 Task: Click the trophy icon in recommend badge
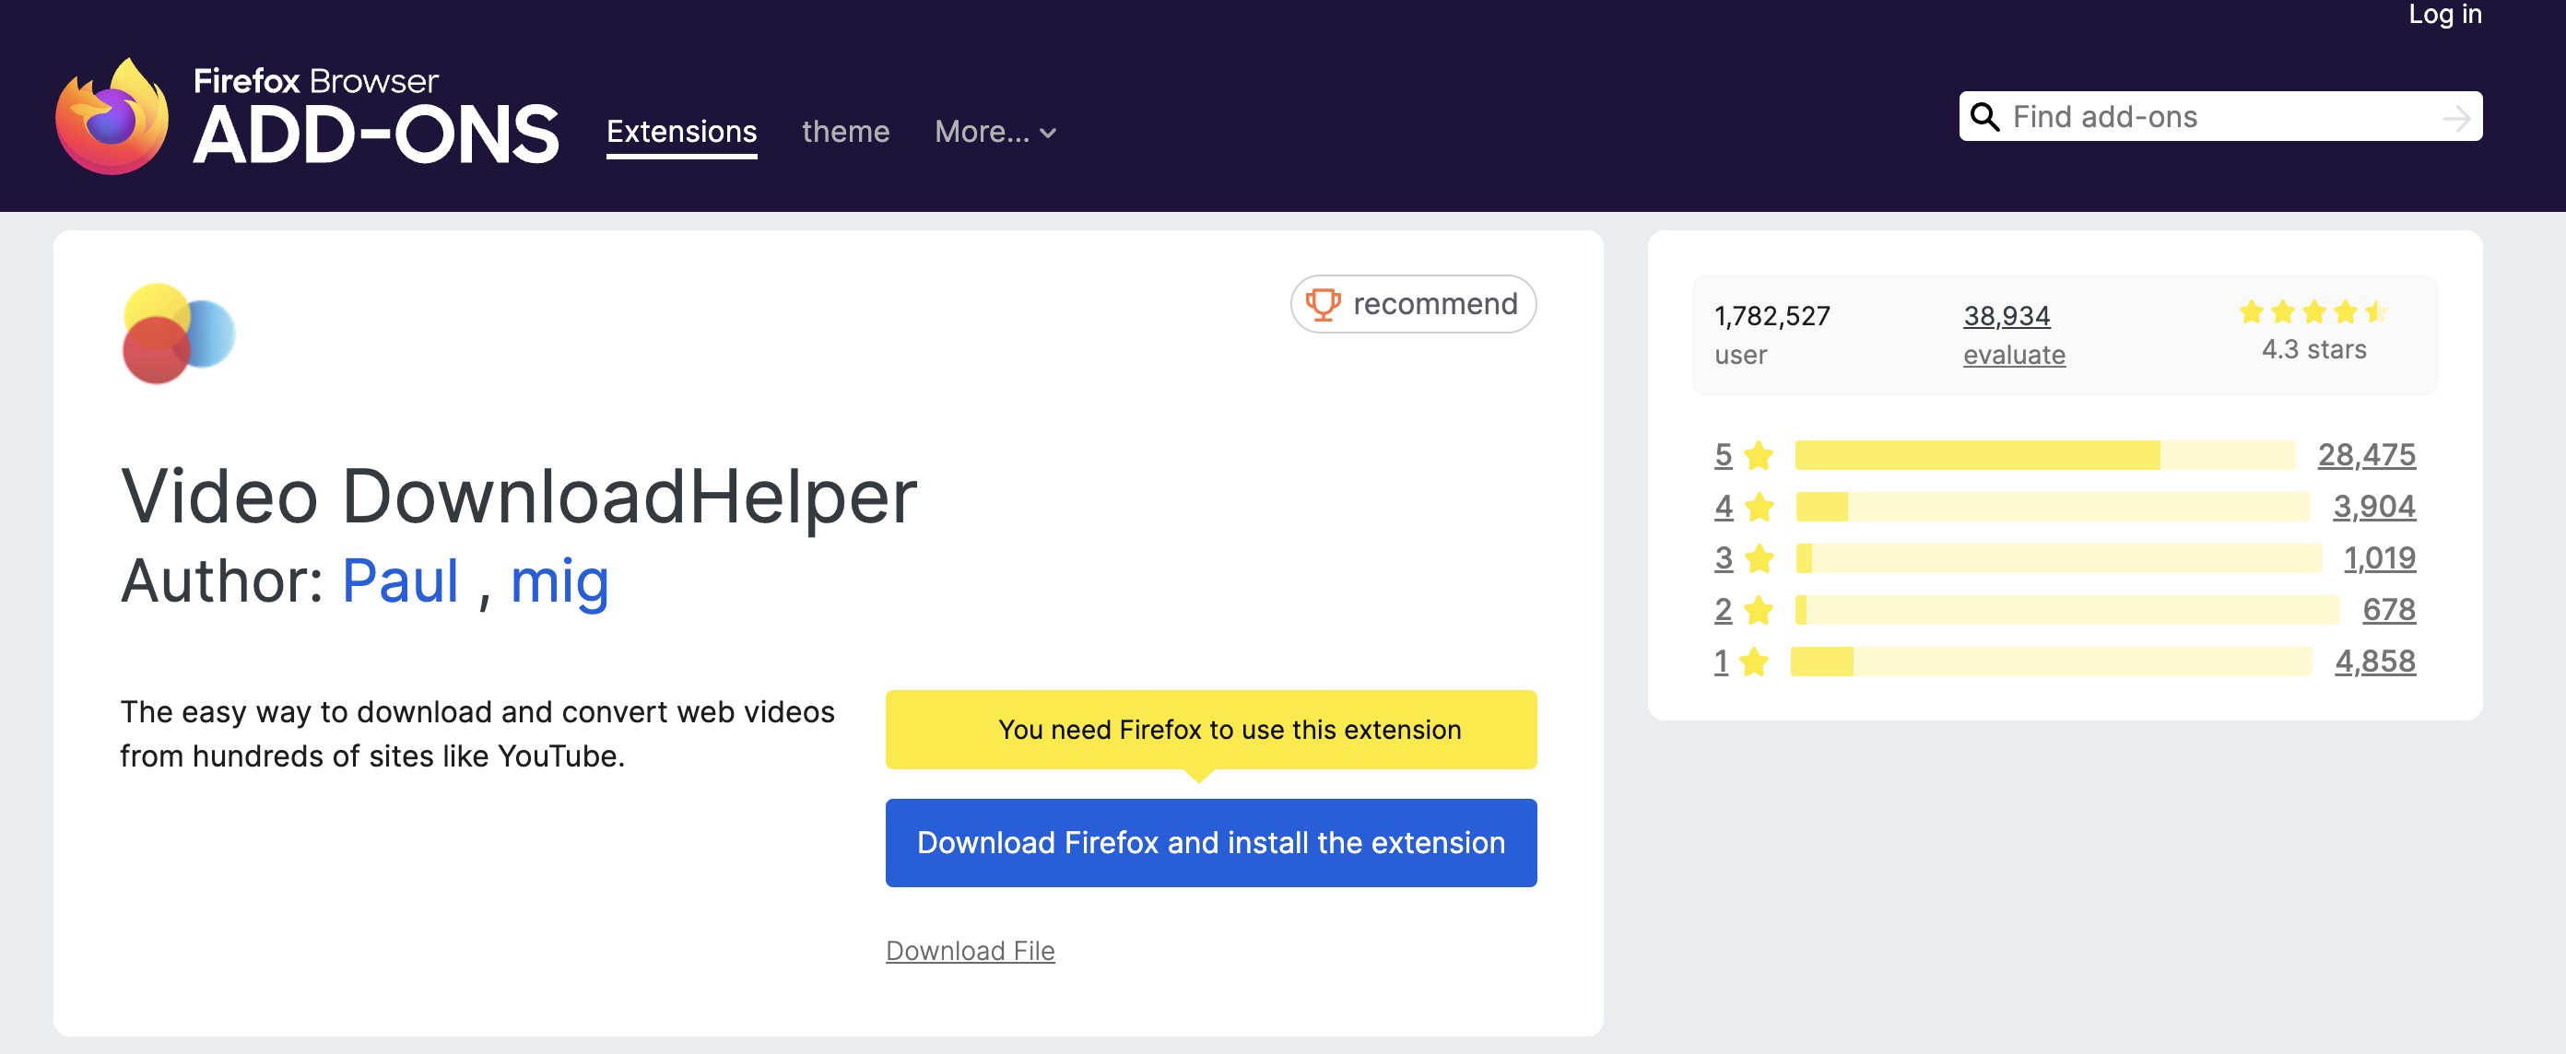[1323, 303]
